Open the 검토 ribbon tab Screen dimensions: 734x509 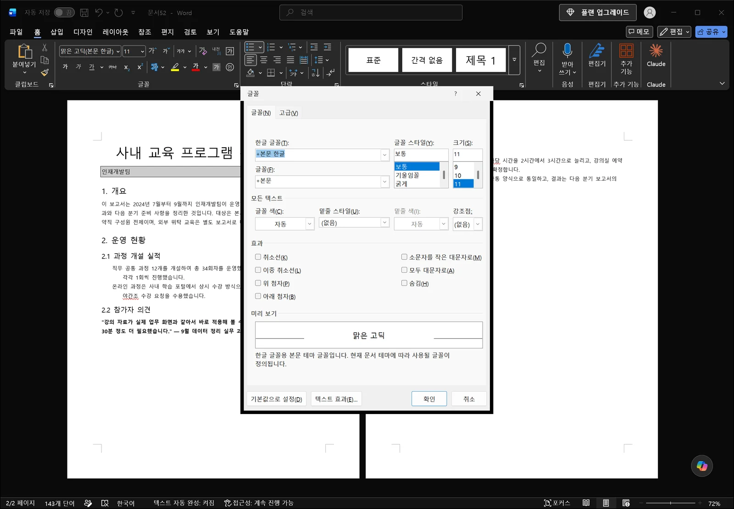tap(190, 32)
